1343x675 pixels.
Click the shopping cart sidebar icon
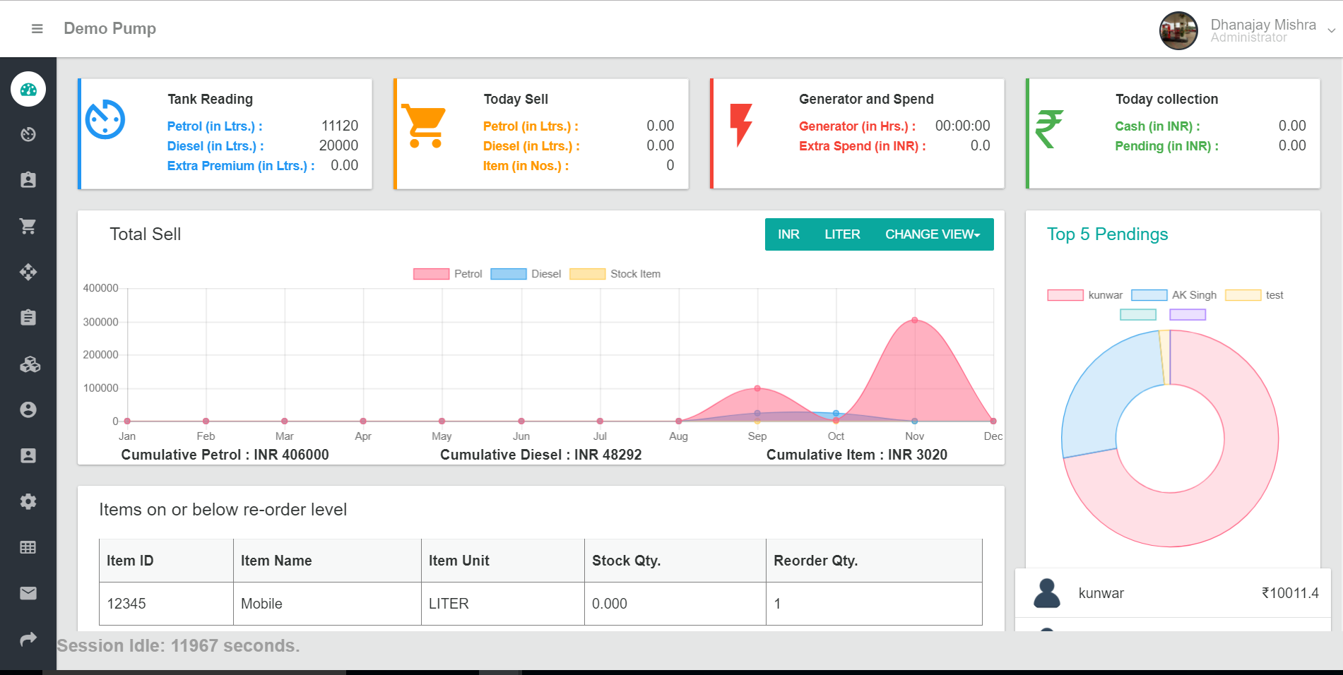click(x=28, y=227)
